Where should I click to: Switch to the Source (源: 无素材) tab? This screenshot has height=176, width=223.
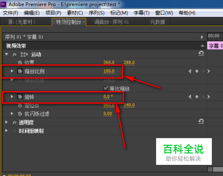pos(26,22)
